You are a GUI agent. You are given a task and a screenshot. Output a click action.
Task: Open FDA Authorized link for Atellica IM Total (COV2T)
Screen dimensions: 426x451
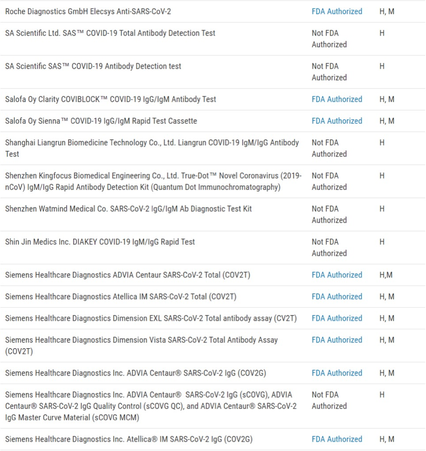pos(337,296)
